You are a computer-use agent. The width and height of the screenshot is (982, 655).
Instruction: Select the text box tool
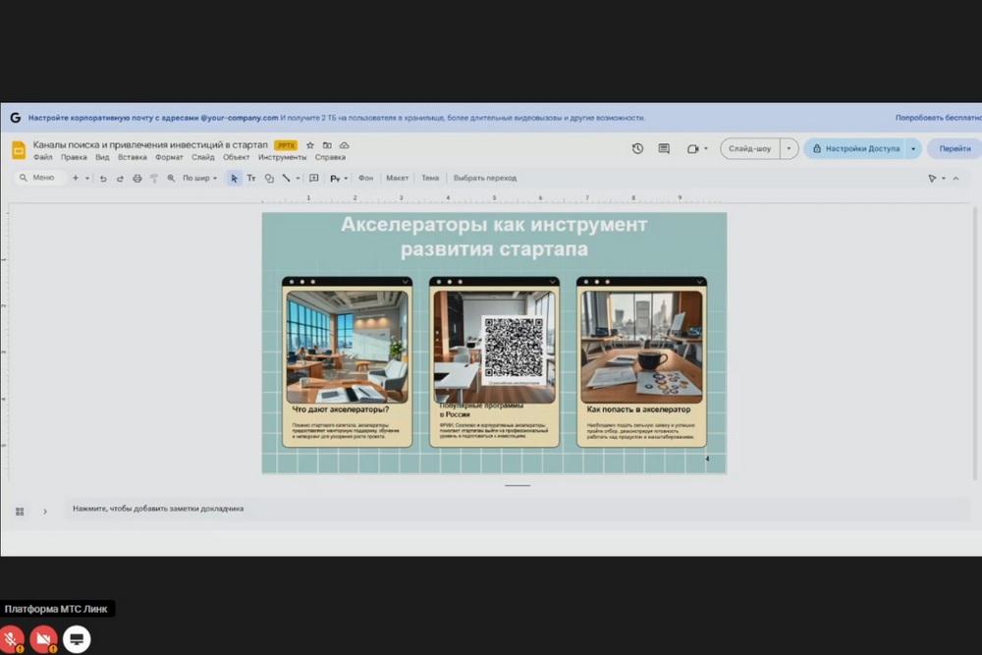(251, 179)
